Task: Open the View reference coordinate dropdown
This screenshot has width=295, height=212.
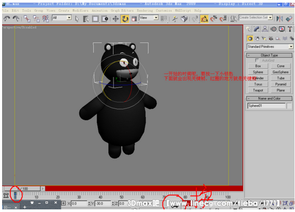Action: (156, 18)
